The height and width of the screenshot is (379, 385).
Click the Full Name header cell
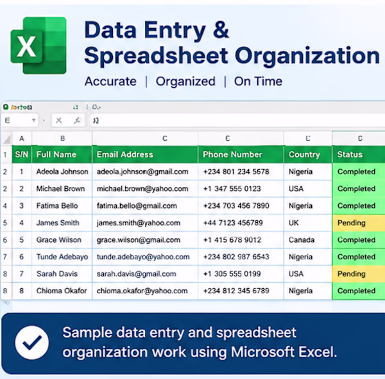(62, 154)
